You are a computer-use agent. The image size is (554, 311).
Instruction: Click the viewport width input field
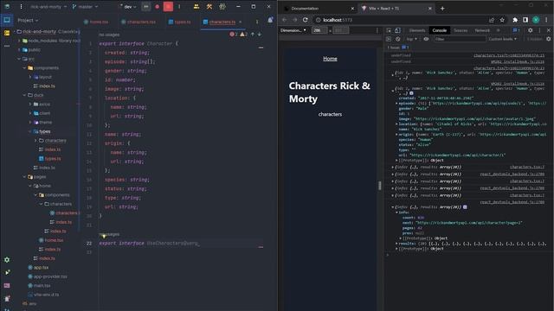(319, 30)
